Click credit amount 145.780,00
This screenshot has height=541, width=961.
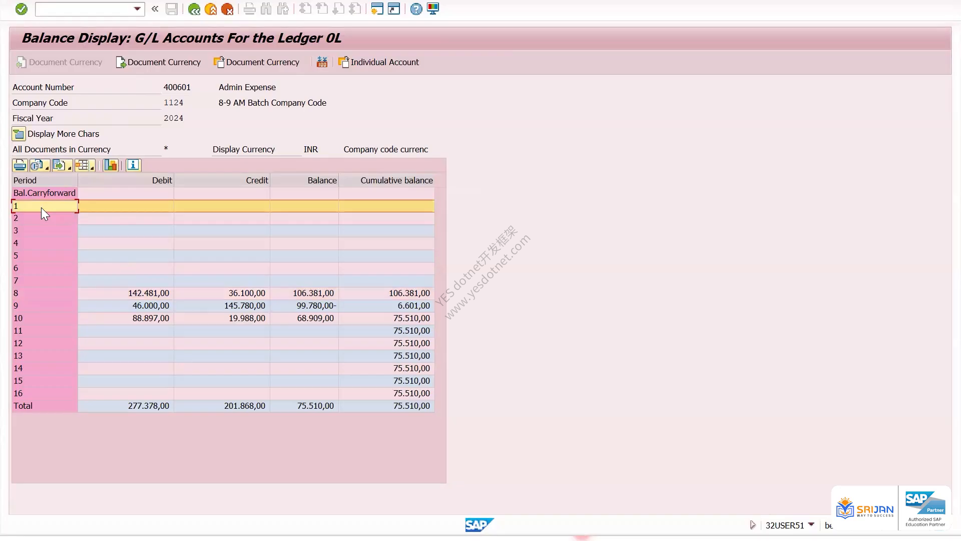245,306
